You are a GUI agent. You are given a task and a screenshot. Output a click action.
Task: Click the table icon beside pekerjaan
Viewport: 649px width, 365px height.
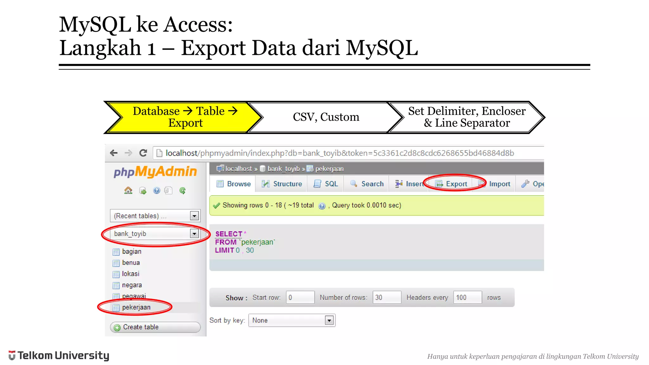click(x=116, y=308)
